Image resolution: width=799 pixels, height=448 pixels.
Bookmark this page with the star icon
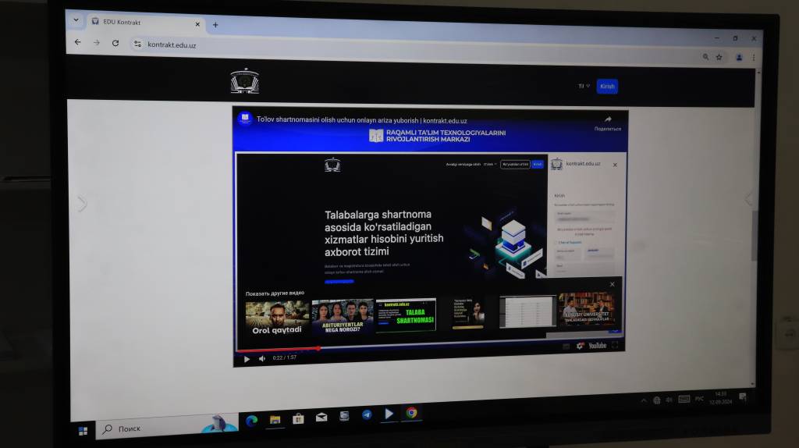point(721,57)
